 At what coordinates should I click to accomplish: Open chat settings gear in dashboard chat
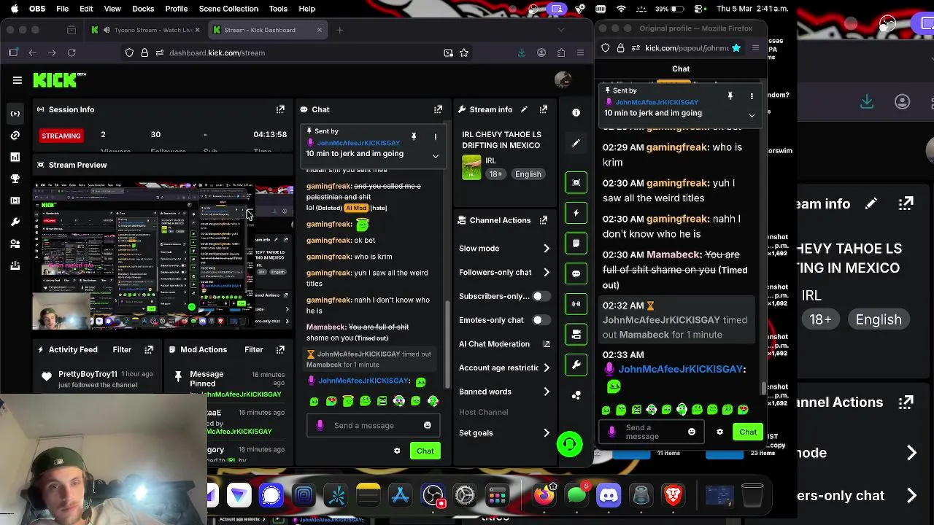tap(397, 451)
